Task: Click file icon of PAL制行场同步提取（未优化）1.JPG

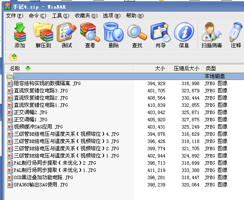Action: point(10,170)
